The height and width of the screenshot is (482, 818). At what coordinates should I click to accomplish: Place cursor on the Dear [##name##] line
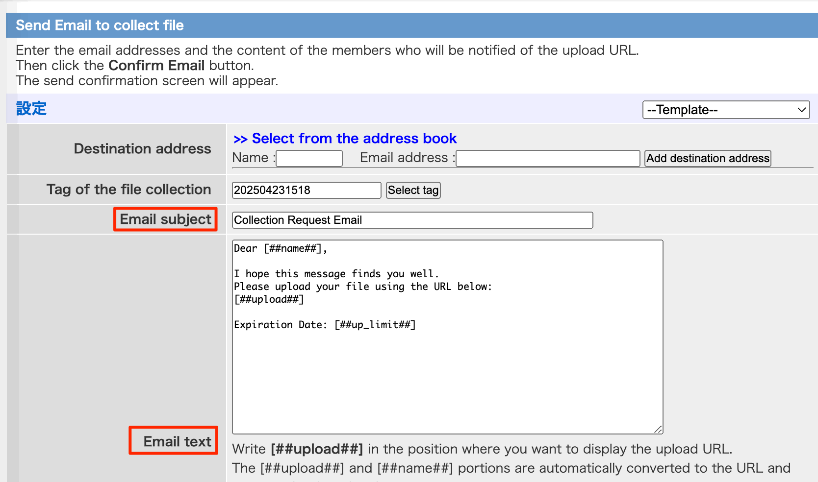pyautogui.click(x=280, y=248)
